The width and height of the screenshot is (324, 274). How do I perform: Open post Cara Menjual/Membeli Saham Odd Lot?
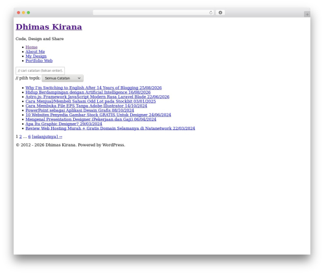(91, 101)
